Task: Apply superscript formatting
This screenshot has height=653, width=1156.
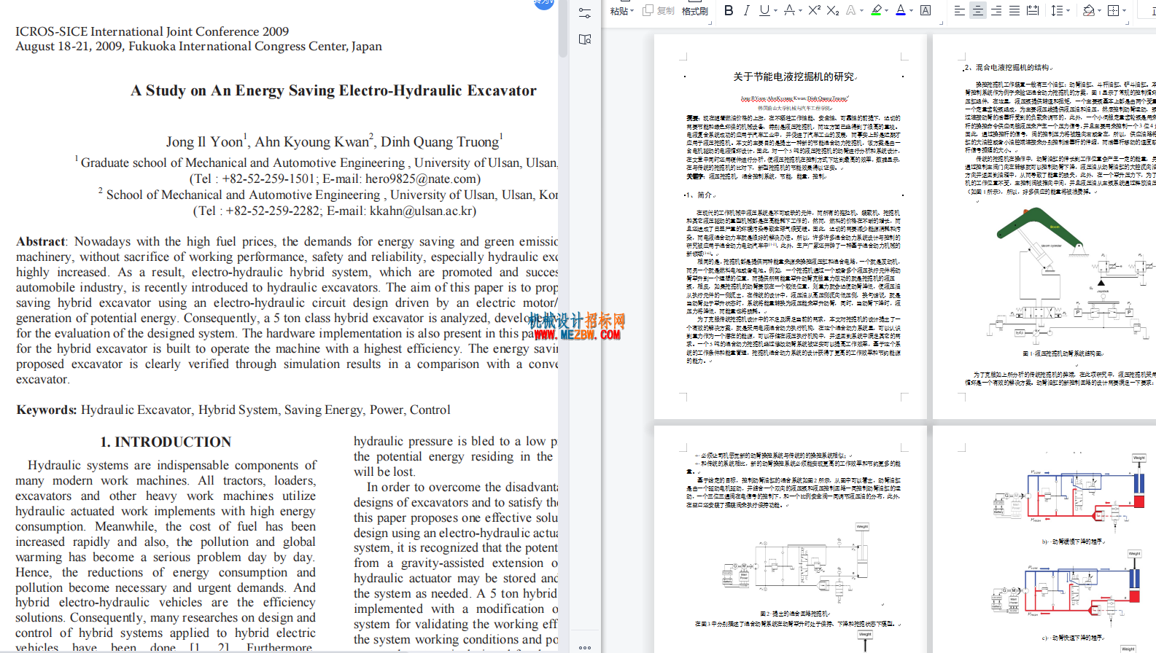Action: point(815,10)
